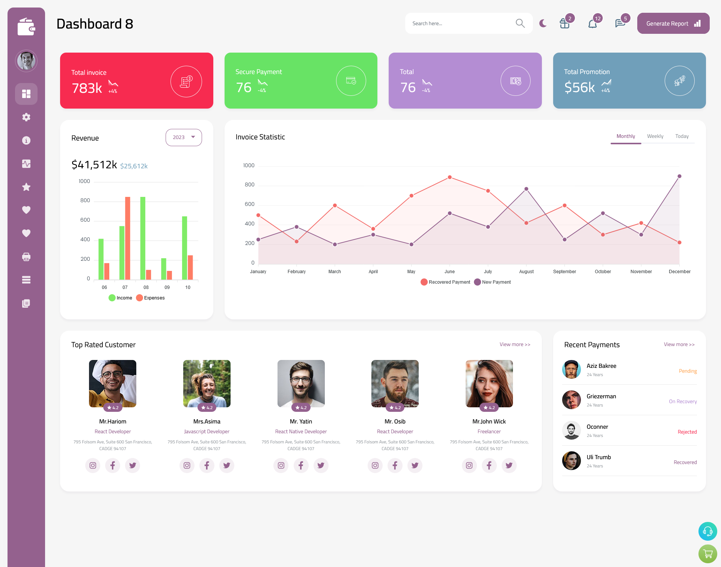Click the settings gear icon in sidebar
The width and height of the screenshot is (721, 567).
[x=26, y=116]
